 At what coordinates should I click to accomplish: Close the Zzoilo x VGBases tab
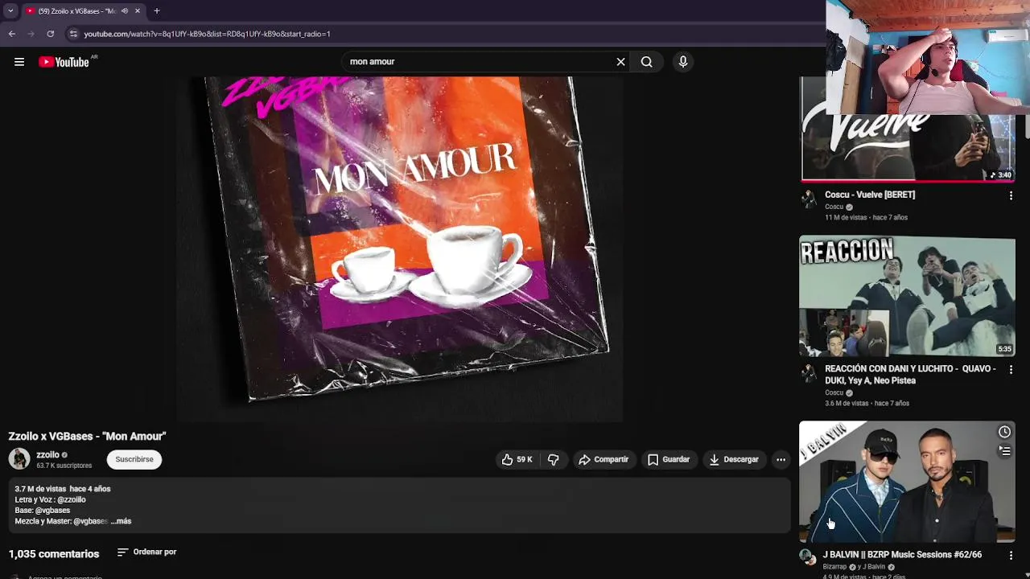click(137, 11)
